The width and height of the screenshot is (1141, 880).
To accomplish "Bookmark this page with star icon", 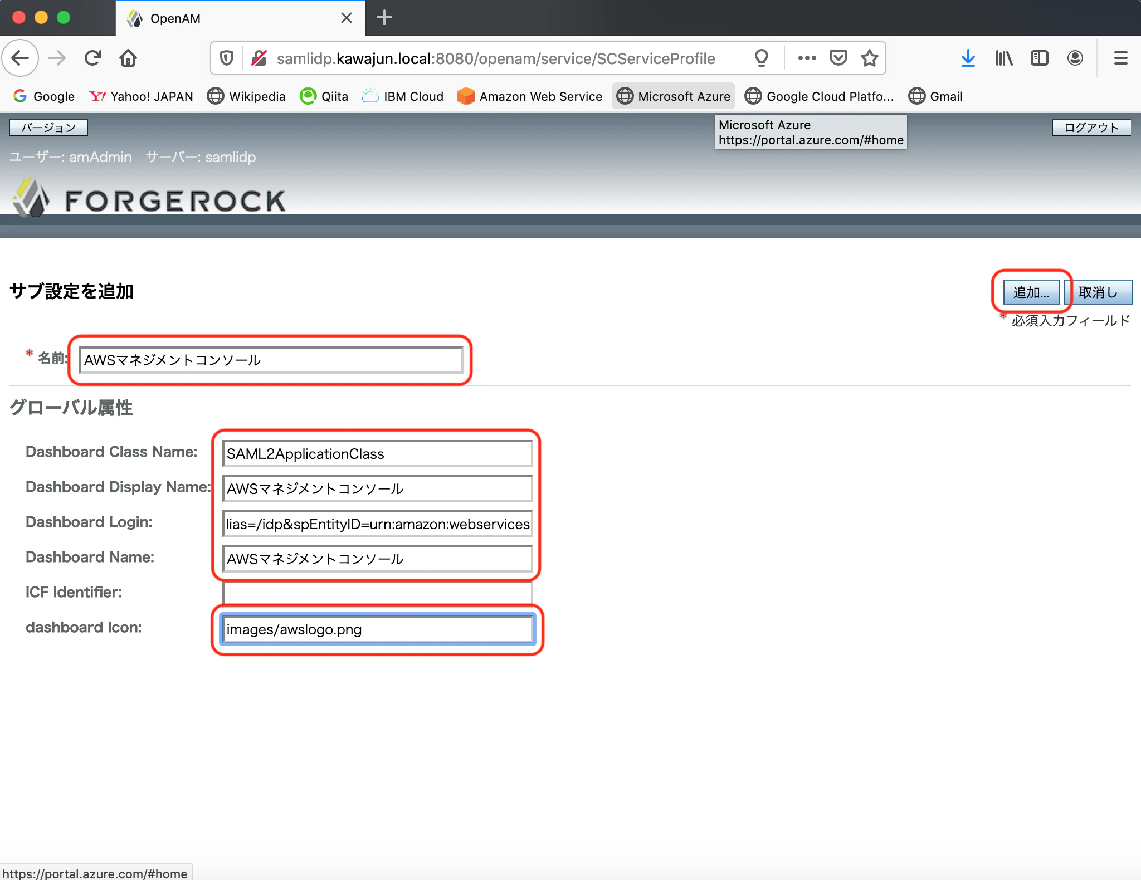I will point(869,58).
